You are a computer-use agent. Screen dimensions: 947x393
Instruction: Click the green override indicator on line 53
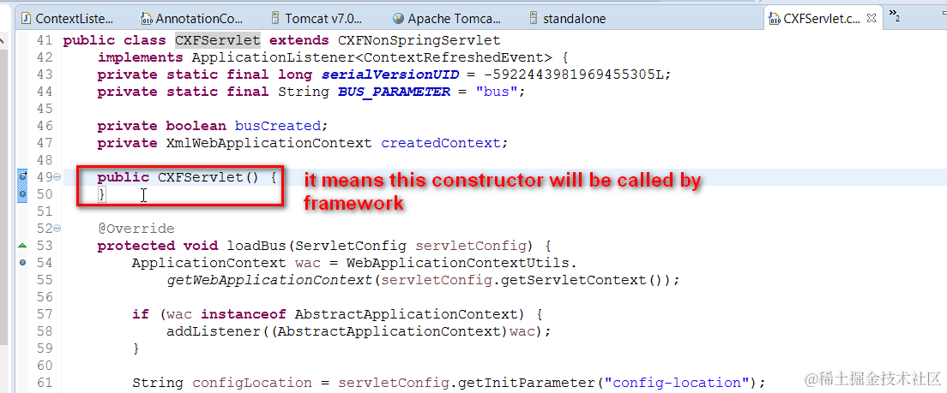pyautogui.click(x=23, y=246)
